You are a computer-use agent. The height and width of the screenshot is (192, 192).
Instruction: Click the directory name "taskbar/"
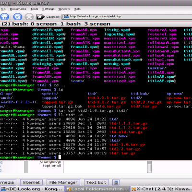pyautogui.click(x=157, y=68)
